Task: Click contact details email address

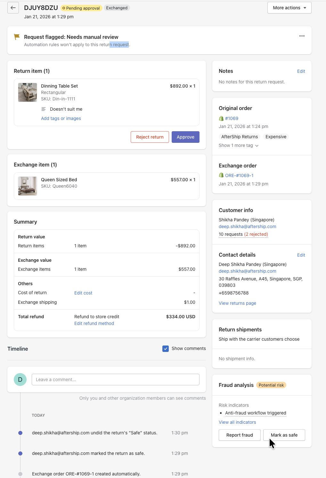Action: coord(248,271)
